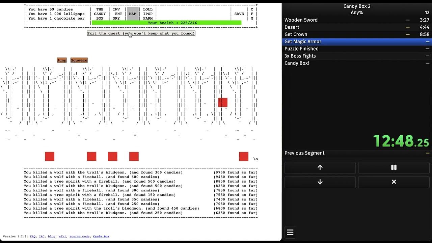The width and height of the screenshot is (432, 243).
Task: Select the Desert split row
Action: point(357,27)
